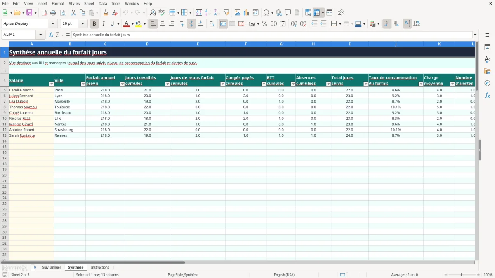The width and height of the screenshot is (495, 278).
Task: Open sidebar Navigator panel
Action: [487, 83]
